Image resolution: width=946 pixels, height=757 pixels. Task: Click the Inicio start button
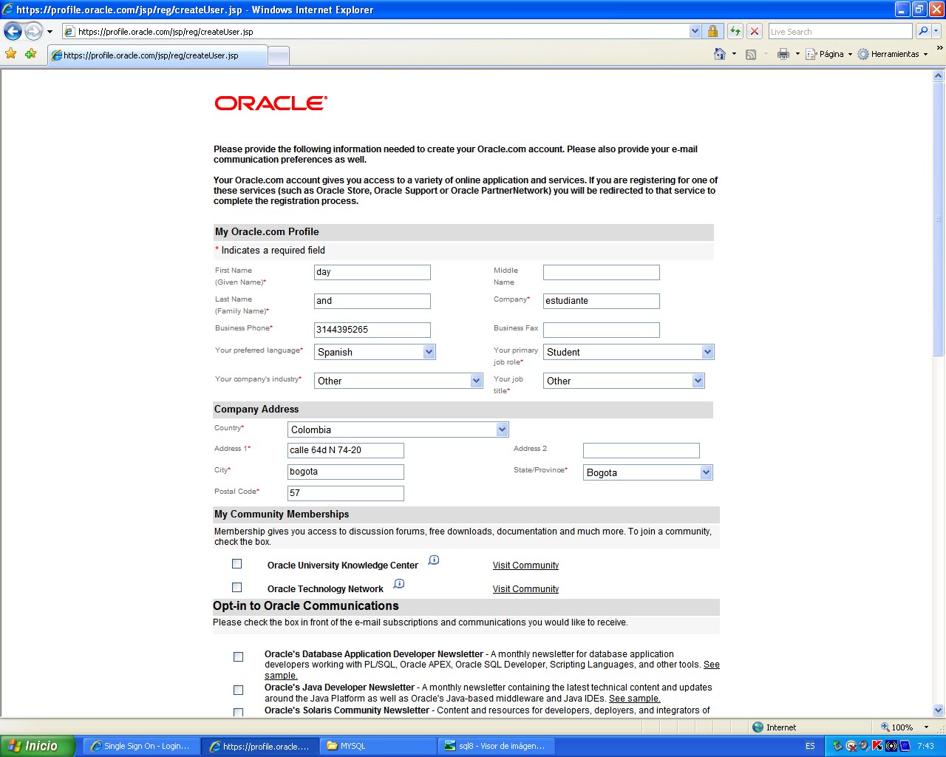click(x=37, y=746)
